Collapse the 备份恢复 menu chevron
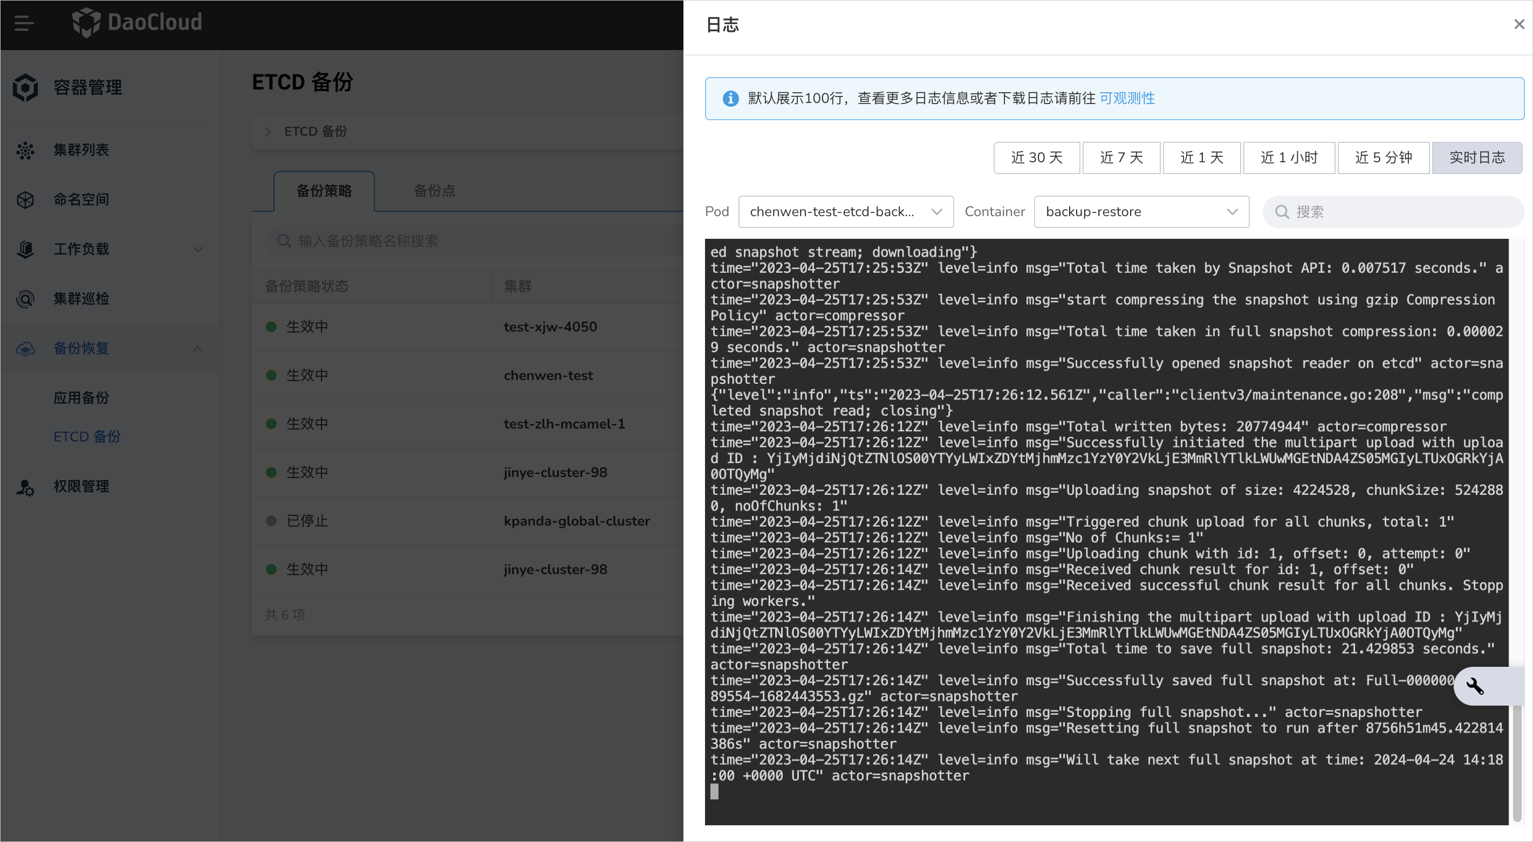 coord(198,348)
